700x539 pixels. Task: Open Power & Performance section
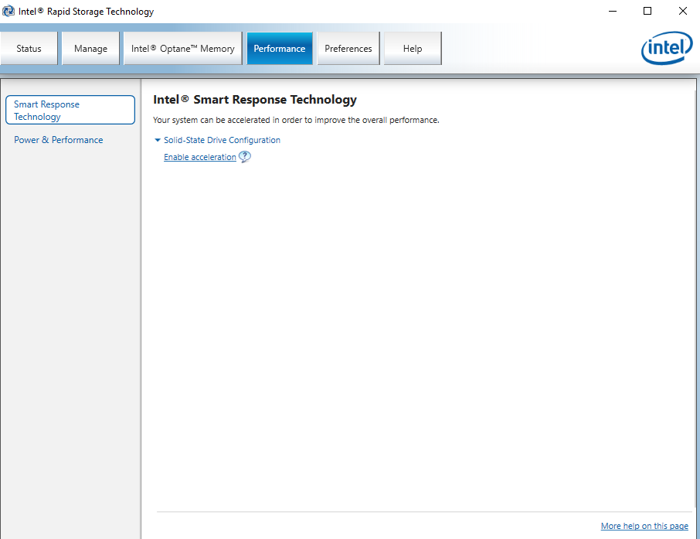click(x=59, y=140)
